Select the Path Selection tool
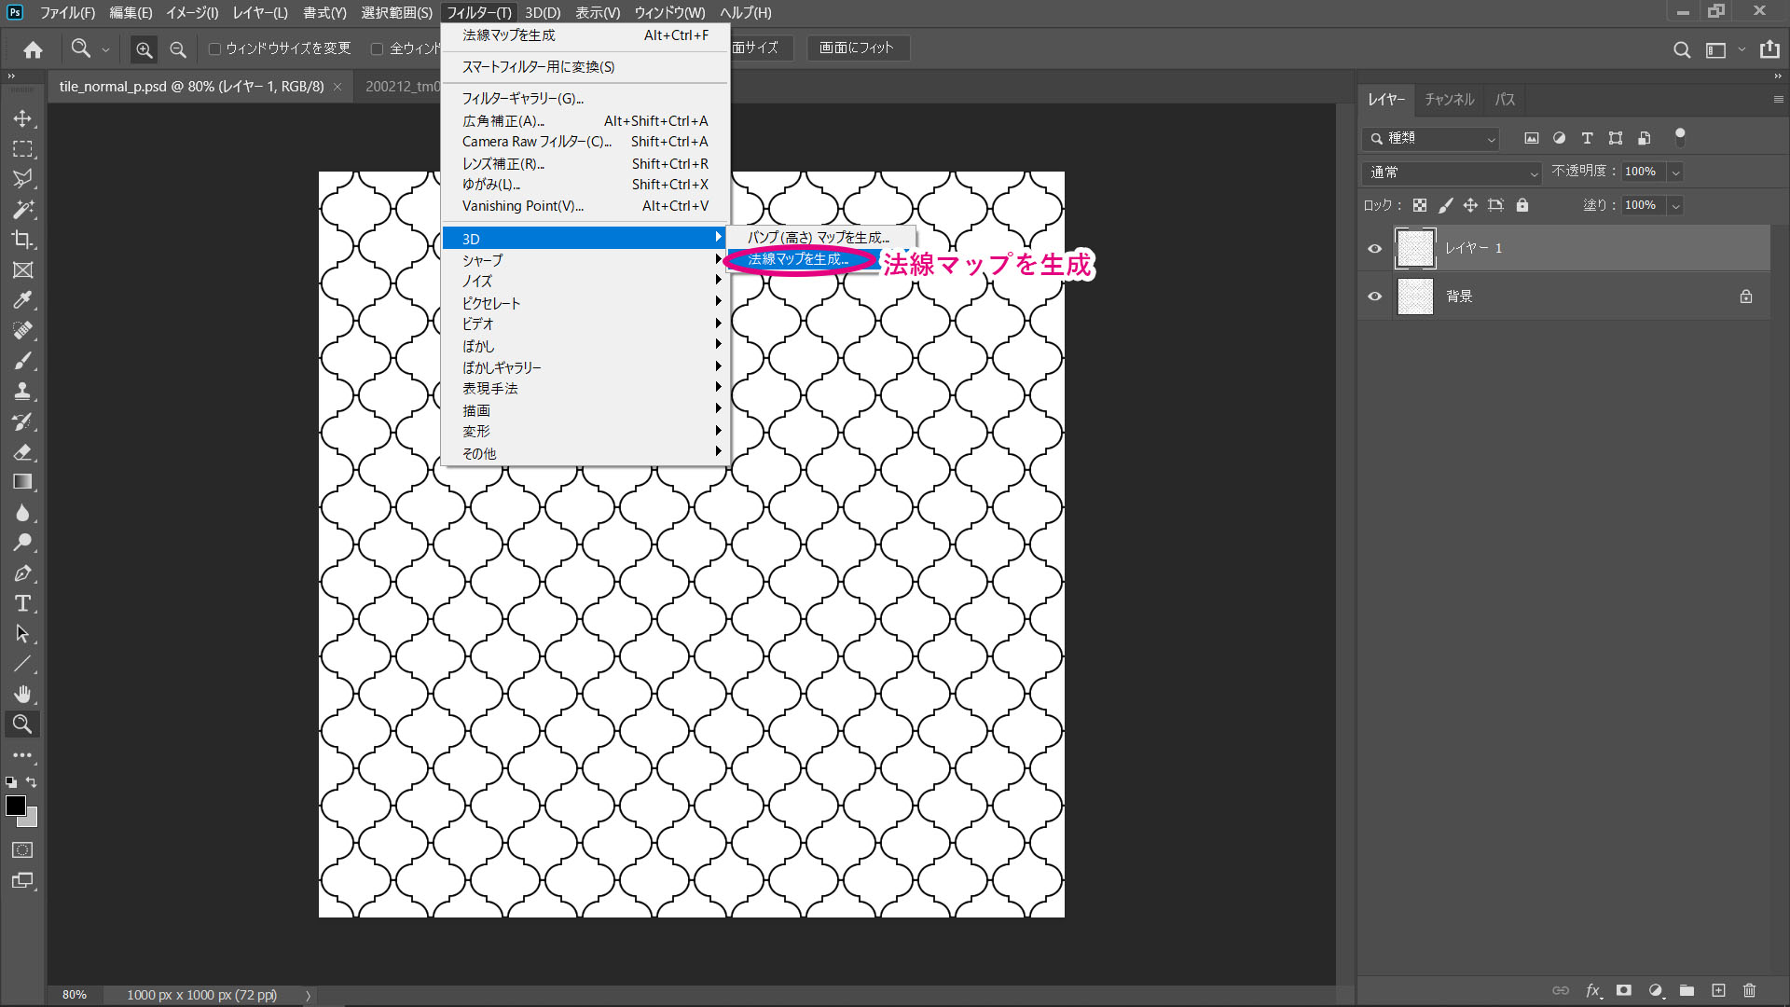1790x1007 pixels. (x=22, y=634)
